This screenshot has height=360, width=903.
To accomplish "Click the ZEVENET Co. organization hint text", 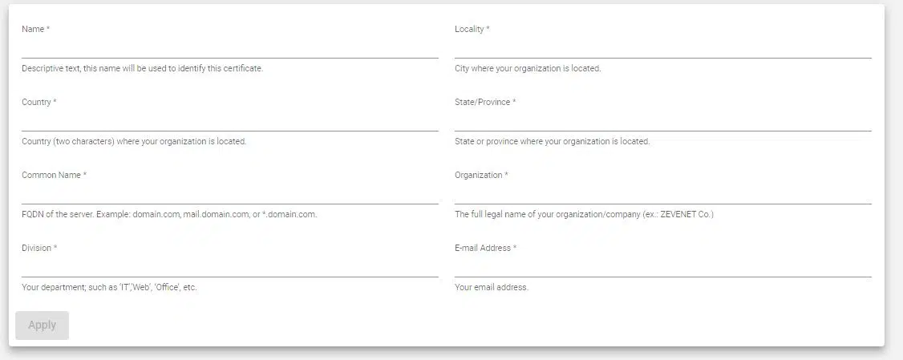I will click(584, 215).
